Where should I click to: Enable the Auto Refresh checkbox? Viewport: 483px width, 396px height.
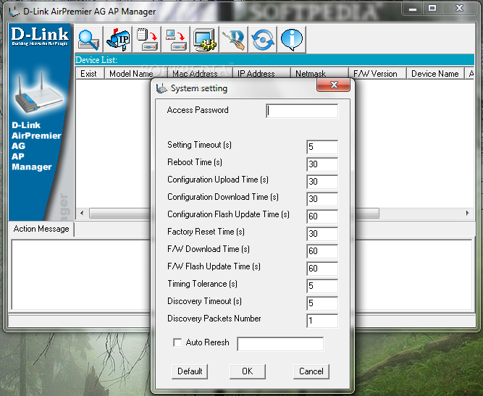tap(177, 342)
